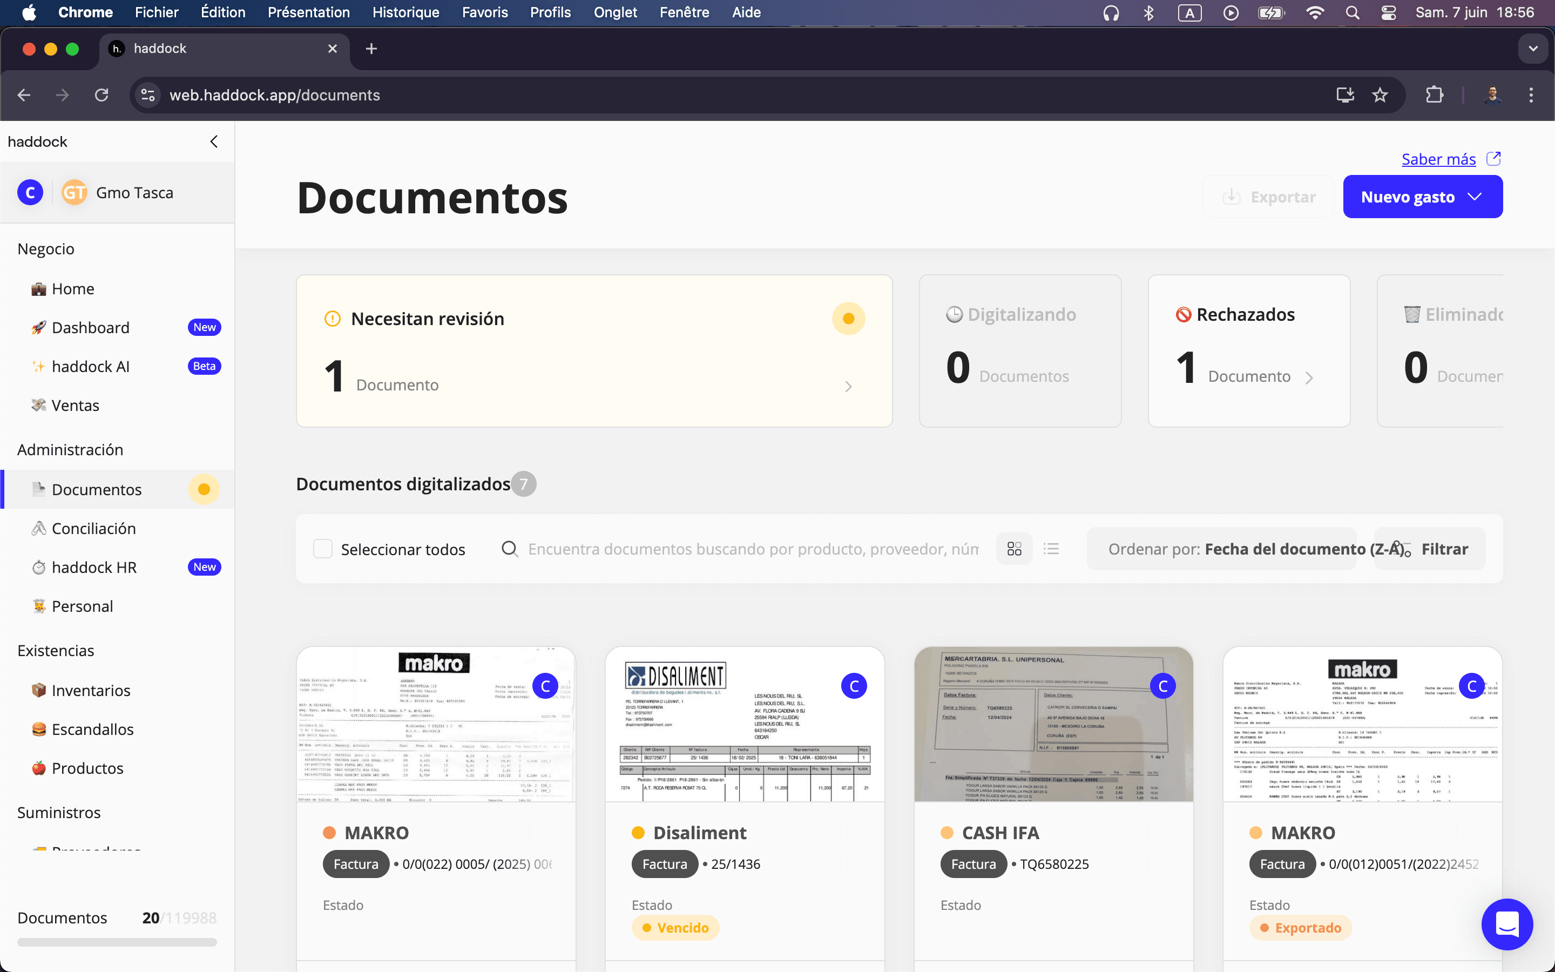Screen dimensions: 1555x972
Task: Collapse the haddock sidebar
Action: [x=213, y=141]
